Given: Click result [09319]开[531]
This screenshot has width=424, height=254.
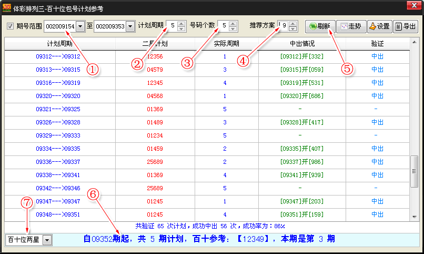Looking at the screenshot, I should click(302, 83).
